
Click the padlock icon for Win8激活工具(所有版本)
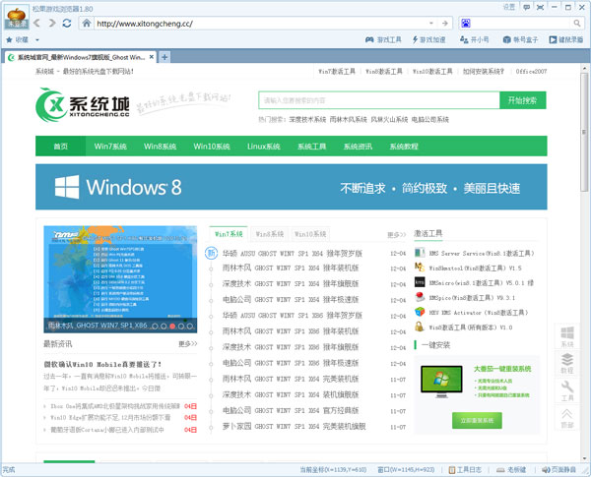pos(420,327)
